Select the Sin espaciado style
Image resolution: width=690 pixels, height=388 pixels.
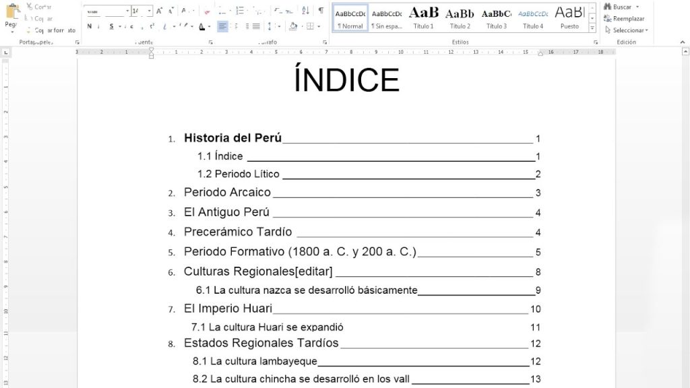click(x=385, y=18)
